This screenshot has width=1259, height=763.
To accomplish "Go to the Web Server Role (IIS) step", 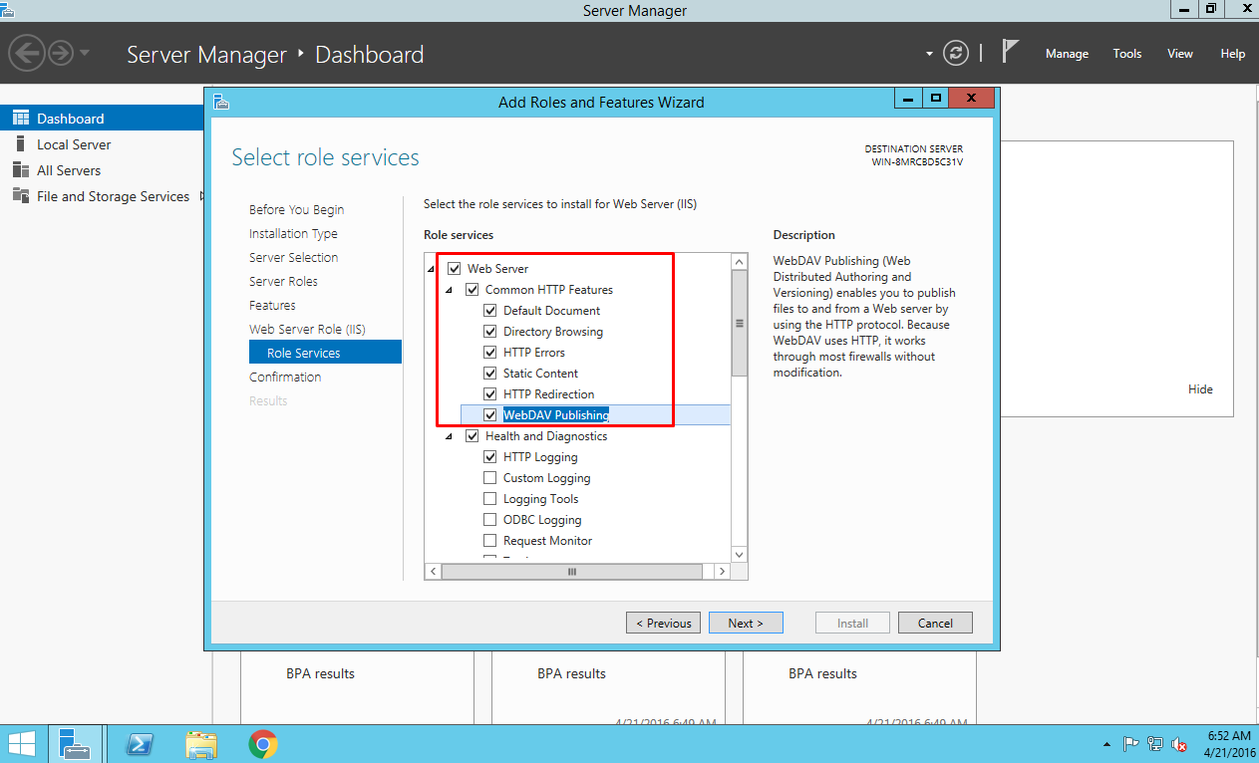I will click(307, 329).
